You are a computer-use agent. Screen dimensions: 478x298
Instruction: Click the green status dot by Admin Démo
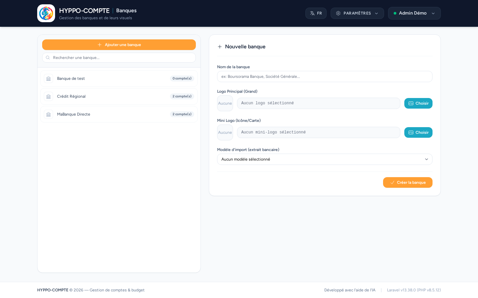(x=395, y=13)
